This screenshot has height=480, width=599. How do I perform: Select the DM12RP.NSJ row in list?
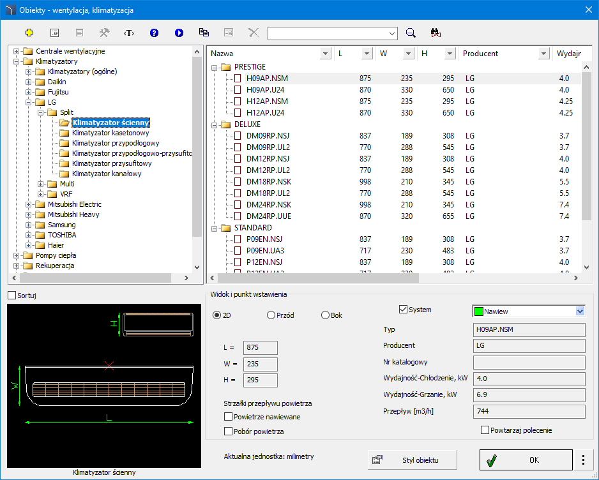point(268,159)
